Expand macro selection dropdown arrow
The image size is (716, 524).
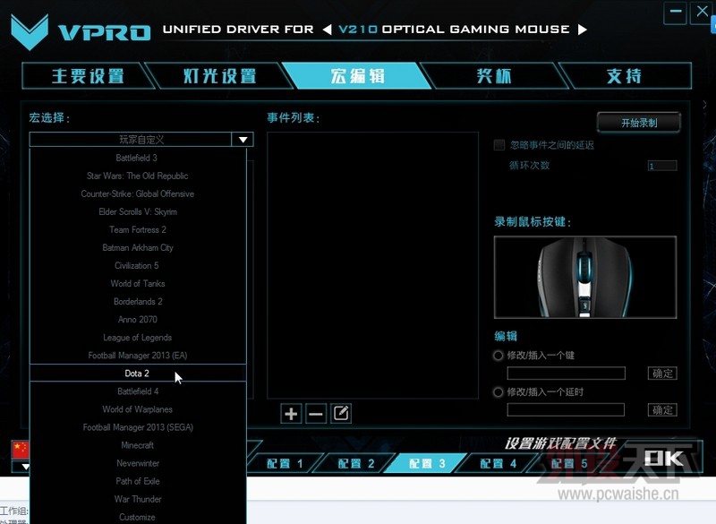243,140
